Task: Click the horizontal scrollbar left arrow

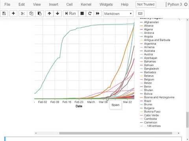Action: pyautogui.click(x=36, y=133)
